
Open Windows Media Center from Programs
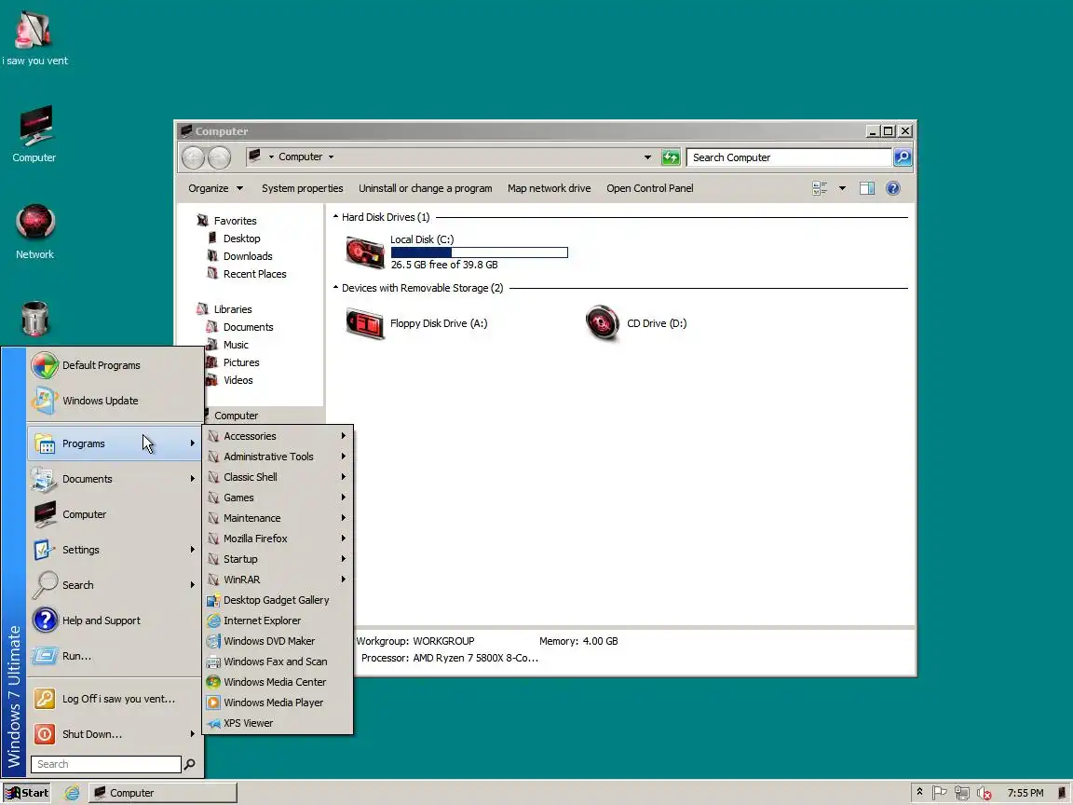coord(278,682)
